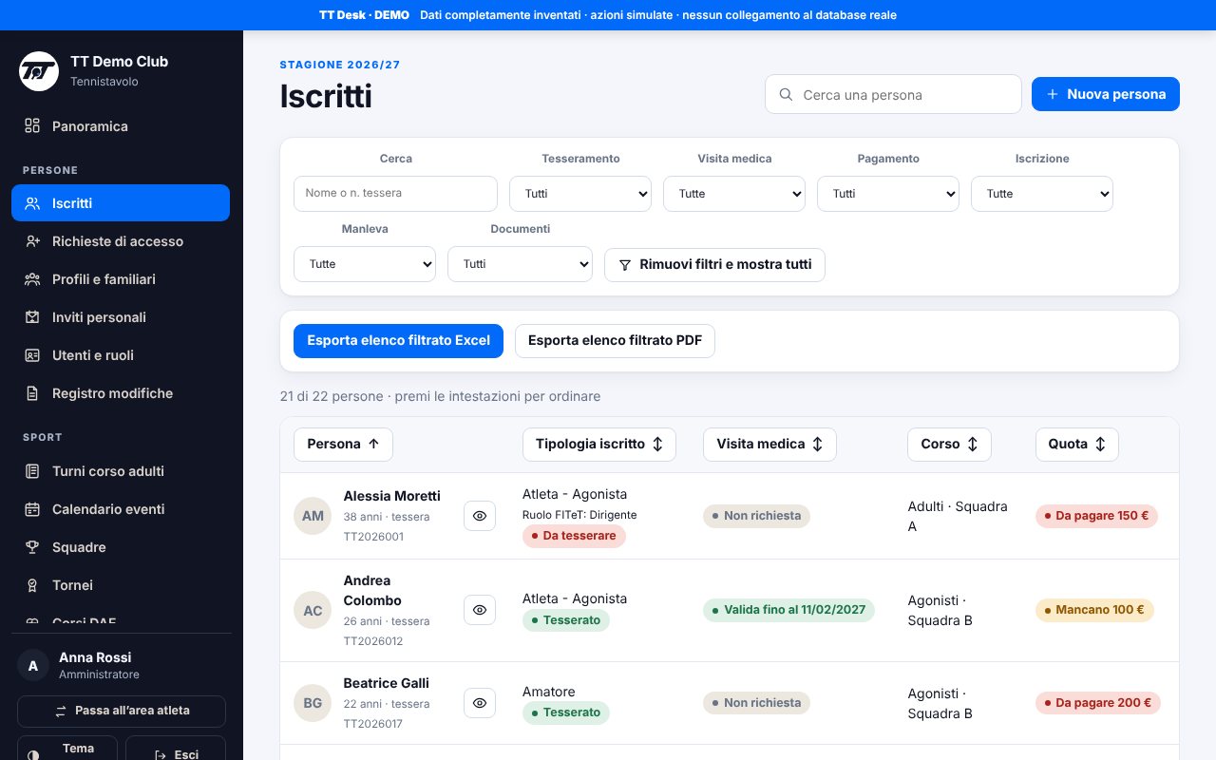Screen dimensions: 1216x760
Task: Open the Tesseramento filter dropdown
Action: 580,194
